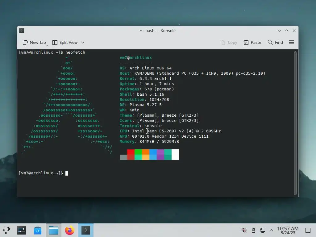Minimize the Konsole window
Image resolution: width=316 pixels, height=237 pixels.
click(x=279, y=31)
